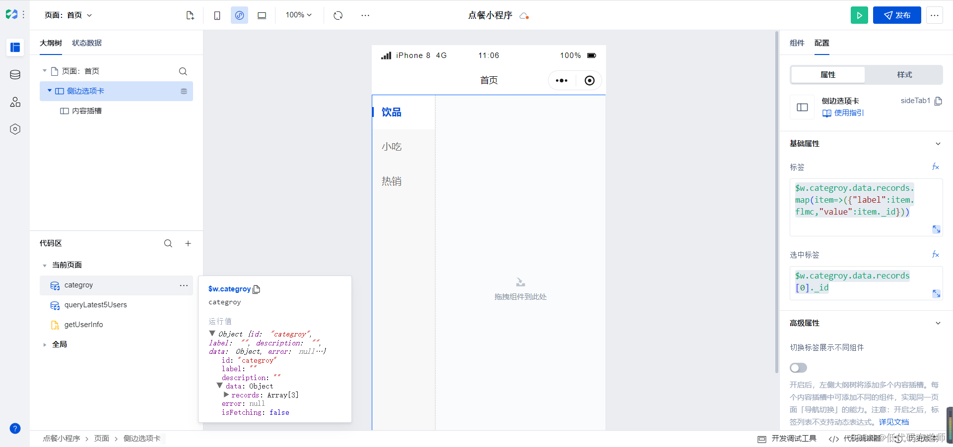Viewport: 953px width, 447px height.
Task: Click the mini program capsule menu dots
Action: click(x=561, y=80)
